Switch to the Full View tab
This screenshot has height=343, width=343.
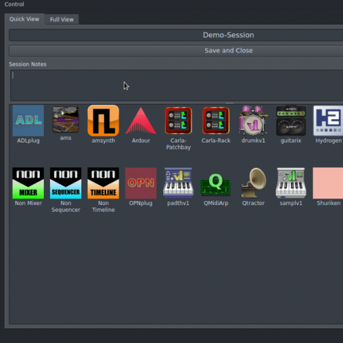pyautogui.click(x=62, y=19)
